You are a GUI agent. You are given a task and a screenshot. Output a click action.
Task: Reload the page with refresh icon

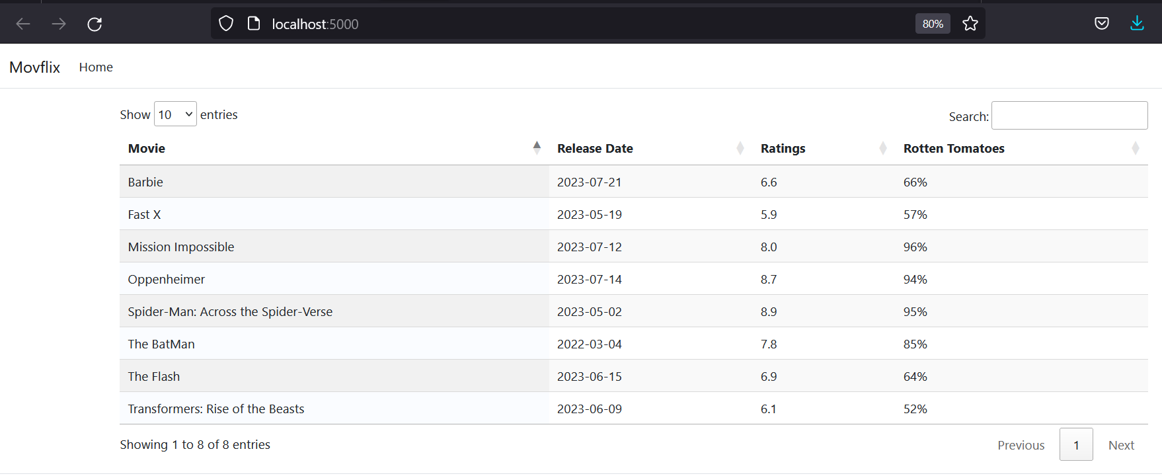[x=95, y=24]
